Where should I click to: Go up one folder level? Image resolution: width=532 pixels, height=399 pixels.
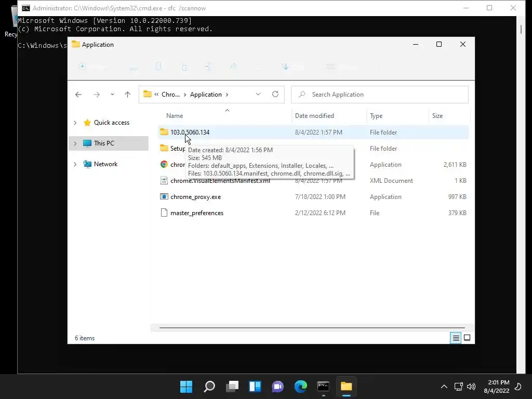pos(128,95)
